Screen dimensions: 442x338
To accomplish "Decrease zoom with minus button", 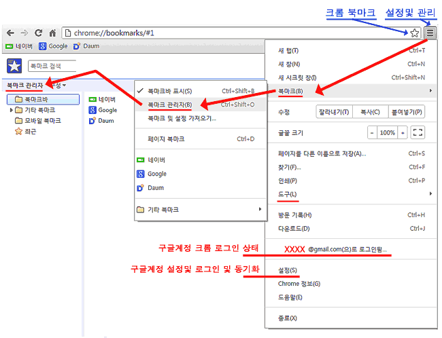I will 372,132.
